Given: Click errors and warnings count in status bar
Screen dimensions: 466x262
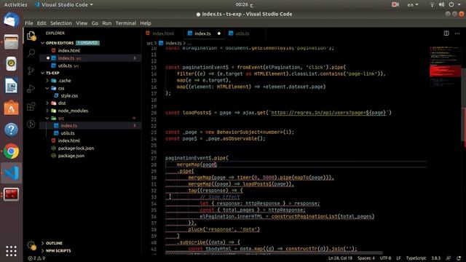Looking at the screenshot, I should (x=36, y=258).
